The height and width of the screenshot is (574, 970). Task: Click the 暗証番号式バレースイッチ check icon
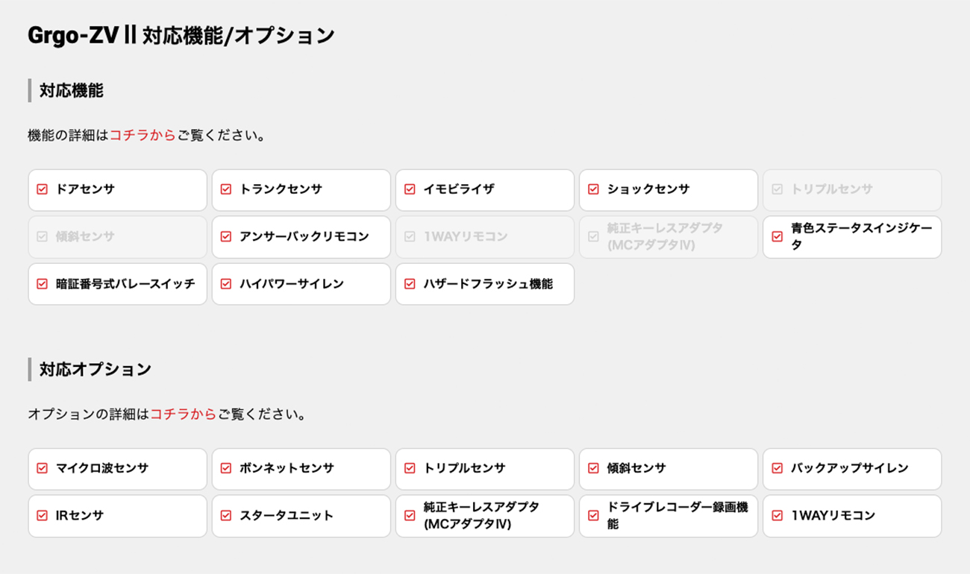[x=42, y=284]
